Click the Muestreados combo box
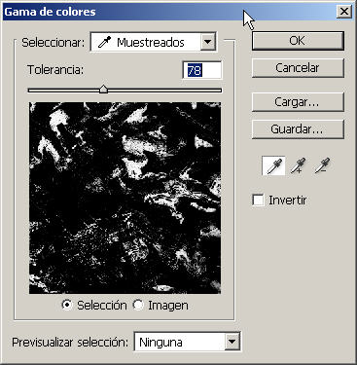The image size is (357, 365). [154, 42]
